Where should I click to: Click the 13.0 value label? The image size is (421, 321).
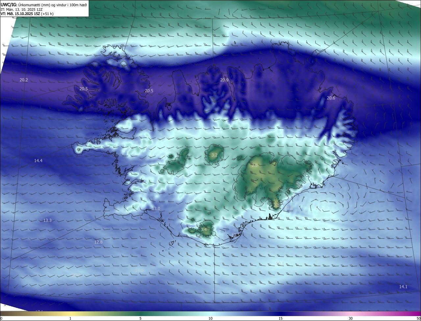156,209
